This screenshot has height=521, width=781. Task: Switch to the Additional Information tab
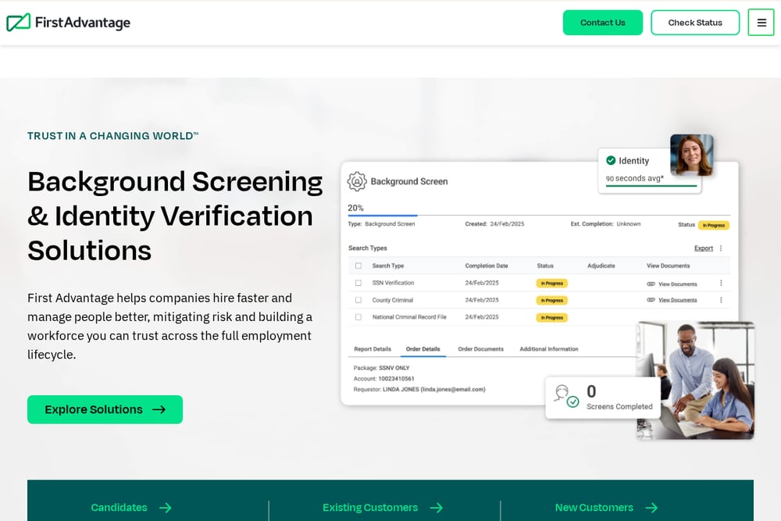point(549,349)
